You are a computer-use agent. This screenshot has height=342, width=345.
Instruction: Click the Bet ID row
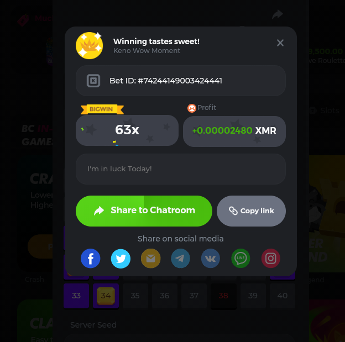click(x=181, y=81)
